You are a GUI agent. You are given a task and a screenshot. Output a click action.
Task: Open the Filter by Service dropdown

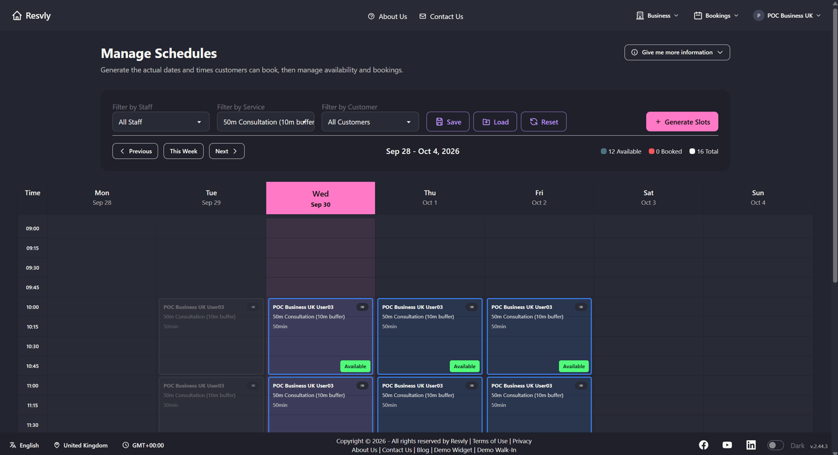[266, 122]
